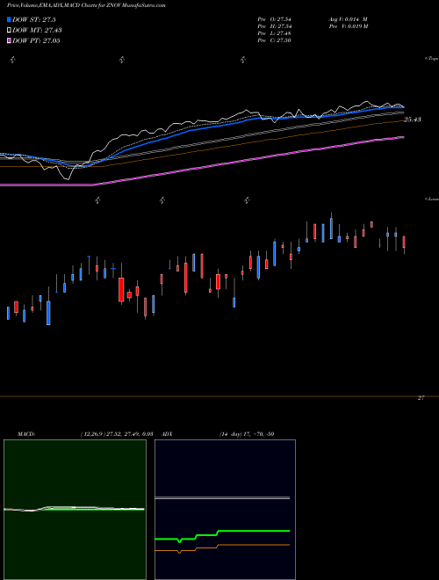This screenshot has width=439, height=580.
Task: Select the 'DOW PT: 27.05' legend label
Action: pyautogui.click(x=36, y=40)
